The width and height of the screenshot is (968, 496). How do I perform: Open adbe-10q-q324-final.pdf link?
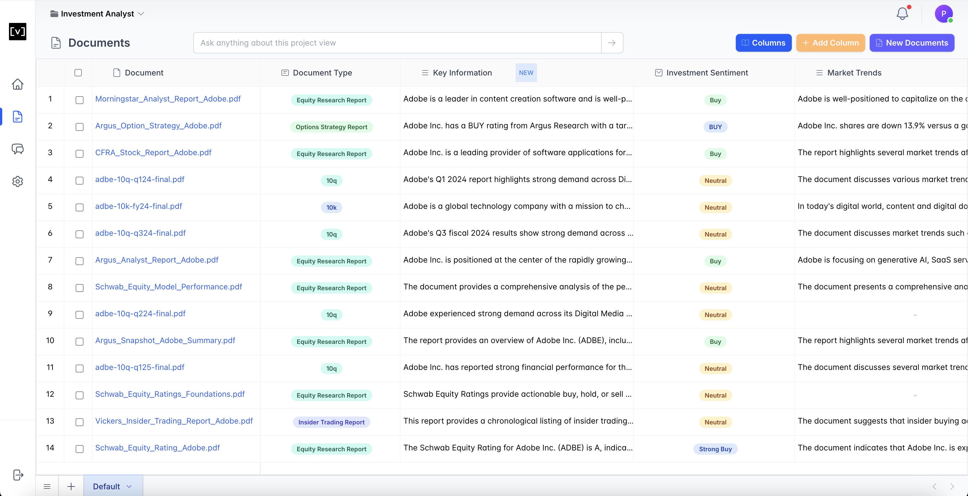pos(140,233)
